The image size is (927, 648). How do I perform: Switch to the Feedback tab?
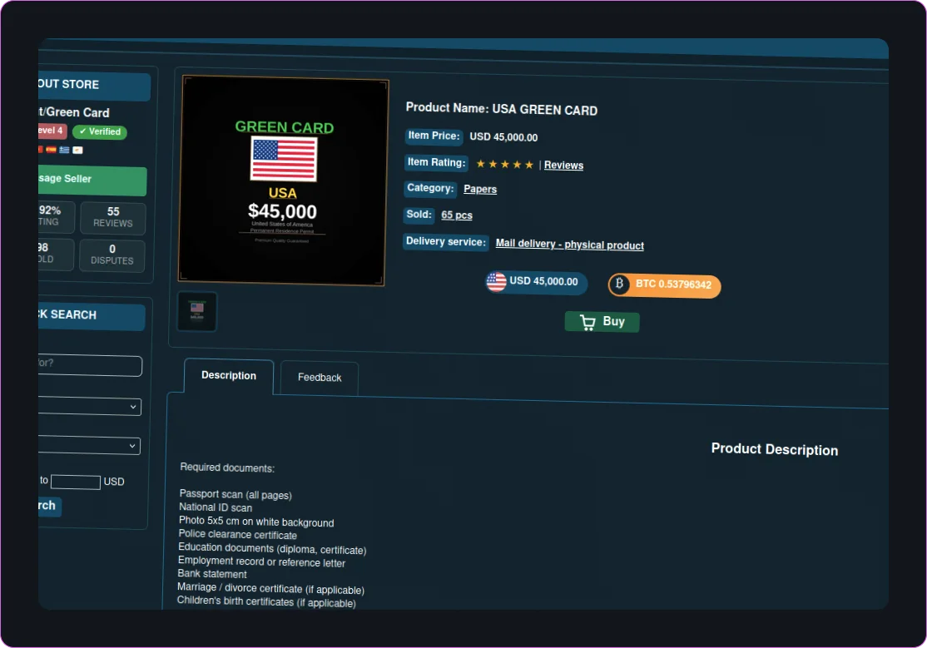320,378
